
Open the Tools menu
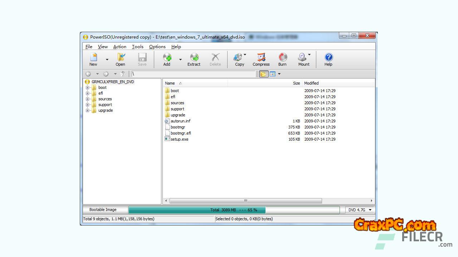pyautogui.click(x=137, y=47)
